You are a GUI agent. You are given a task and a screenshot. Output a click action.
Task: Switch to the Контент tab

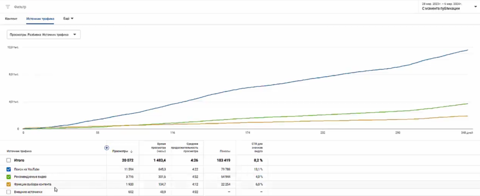(x=11, y=19)
